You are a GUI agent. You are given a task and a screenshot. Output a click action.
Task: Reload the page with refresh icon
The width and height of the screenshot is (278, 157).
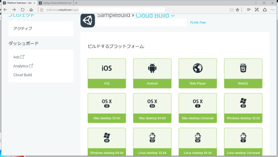click(x=23, y=10)
